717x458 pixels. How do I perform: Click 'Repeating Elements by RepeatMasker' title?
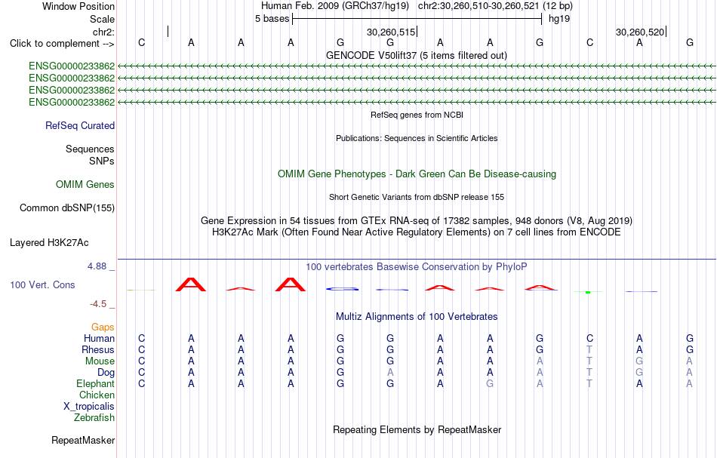click(417, 430)
